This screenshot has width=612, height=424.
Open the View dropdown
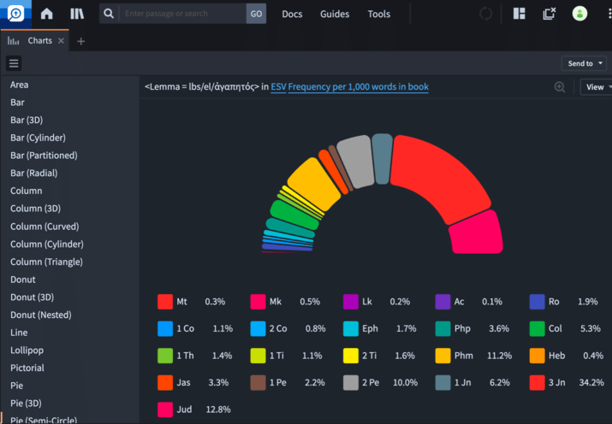(595, 87)
